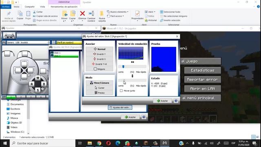Open Historial in the Abrir group
Viewport: 261px width, 147px height.
point(151,20)
